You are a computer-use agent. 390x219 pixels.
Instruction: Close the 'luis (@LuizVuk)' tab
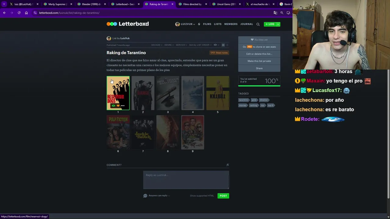(37, 4)
